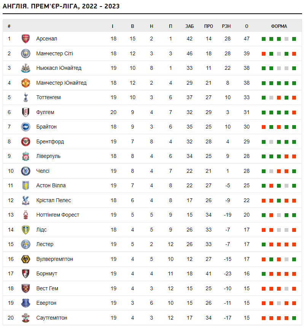Sort table by the О points column

tap(247, 26)
